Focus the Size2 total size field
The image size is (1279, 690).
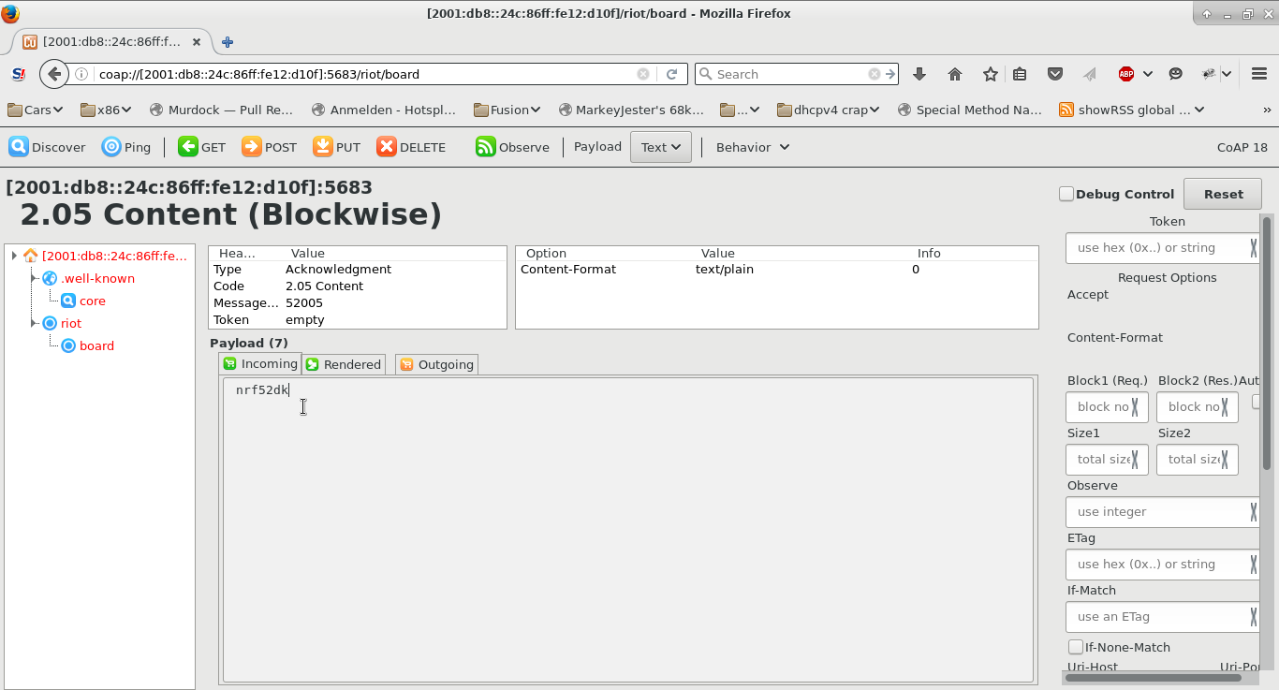click(x=1197, y=460)
